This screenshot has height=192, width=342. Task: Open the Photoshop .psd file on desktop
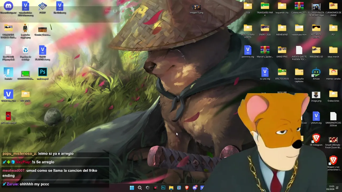pyautogui.click(x=42, y=74)
